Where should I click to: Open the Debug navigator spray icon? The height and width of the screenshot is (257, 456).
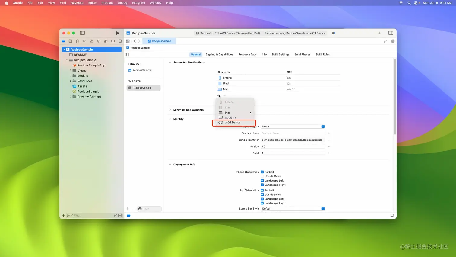click(x=106, y=41)
